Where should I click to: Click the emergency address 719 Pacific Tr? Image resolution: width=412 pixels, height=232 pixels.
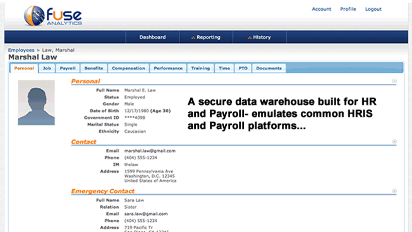pos(138,228)
